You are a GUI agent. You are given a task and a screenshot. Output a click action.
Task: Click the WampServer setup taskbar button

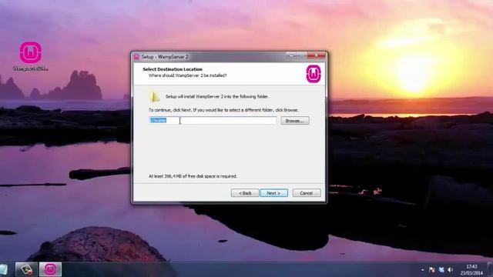pyautogui.click(x=50, y=269)
